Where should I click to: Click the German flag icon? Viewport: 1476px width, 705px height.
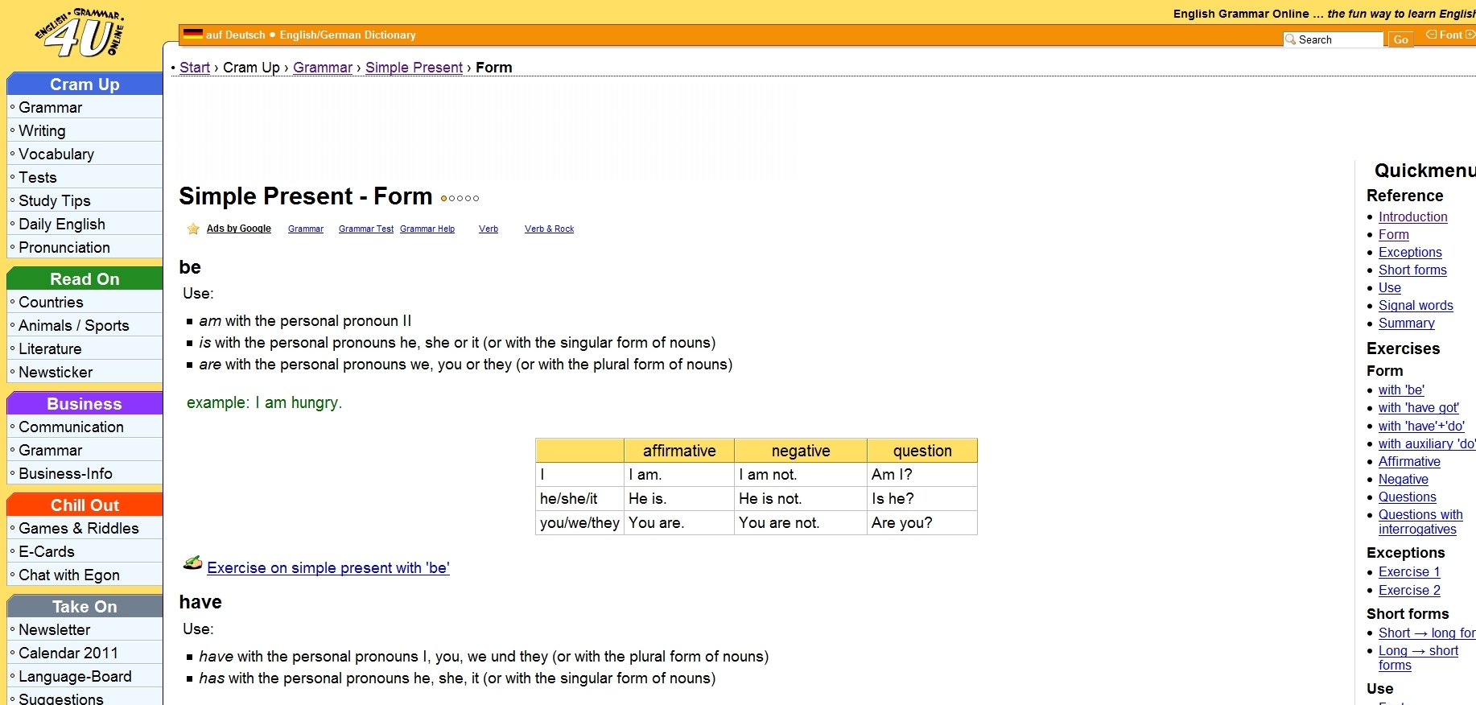click(192, 35)
